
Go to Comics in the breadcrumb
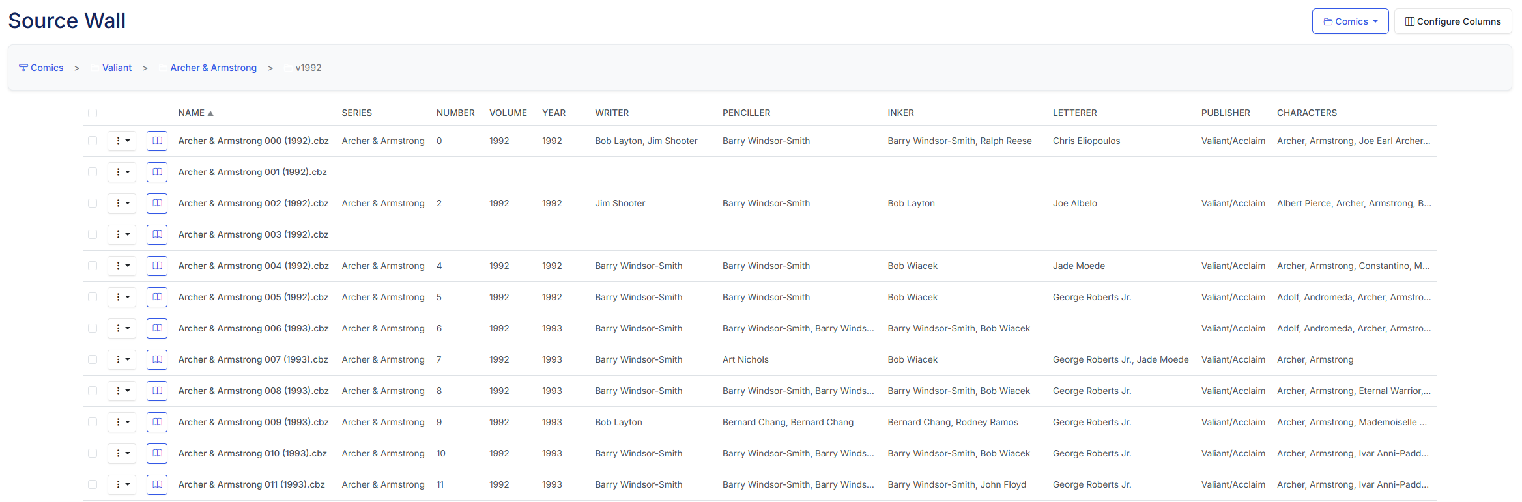[46, 68]
